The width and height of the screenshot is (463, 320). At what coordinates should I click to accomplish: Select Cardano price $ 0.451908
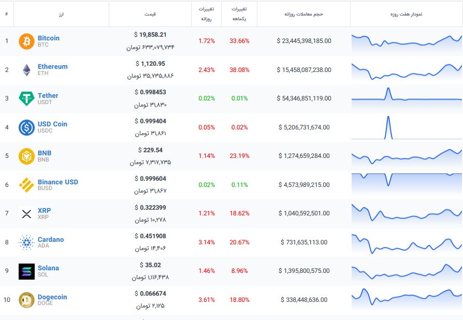tap(150, 236)
